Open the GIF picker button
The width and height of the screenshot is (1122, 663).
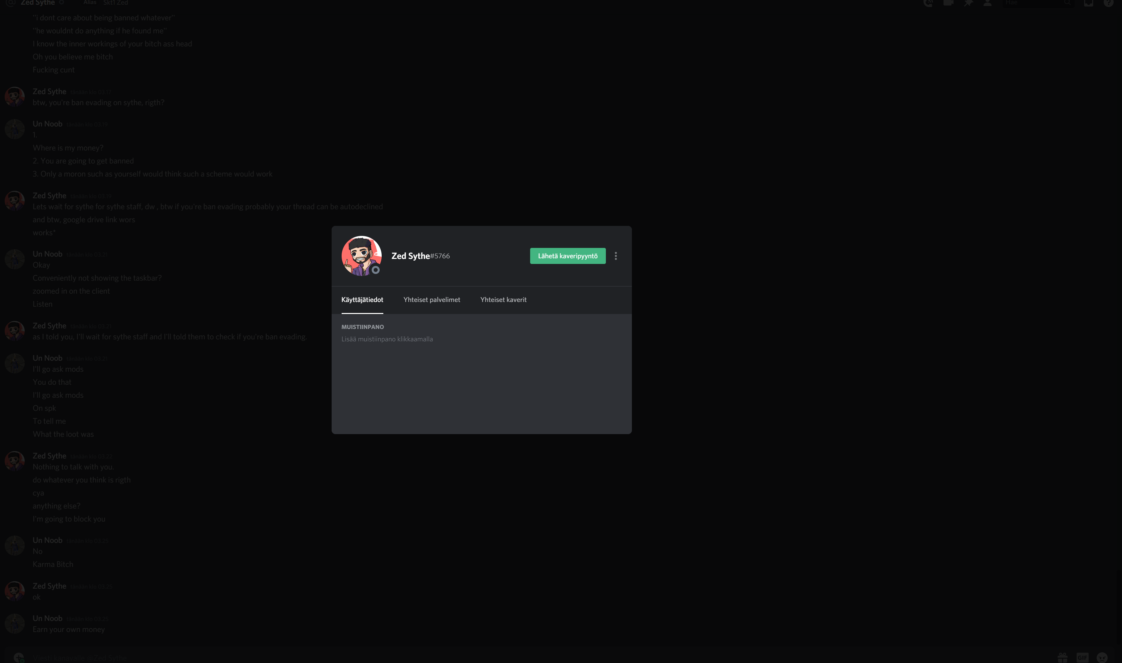(1082, 658)
